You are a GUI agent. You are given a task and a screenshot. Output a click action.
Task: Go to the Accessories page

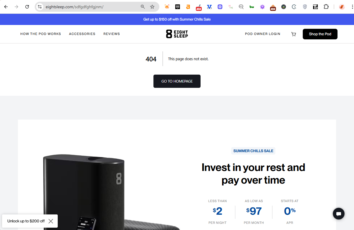pyautogui.click(x=82, y=34)
